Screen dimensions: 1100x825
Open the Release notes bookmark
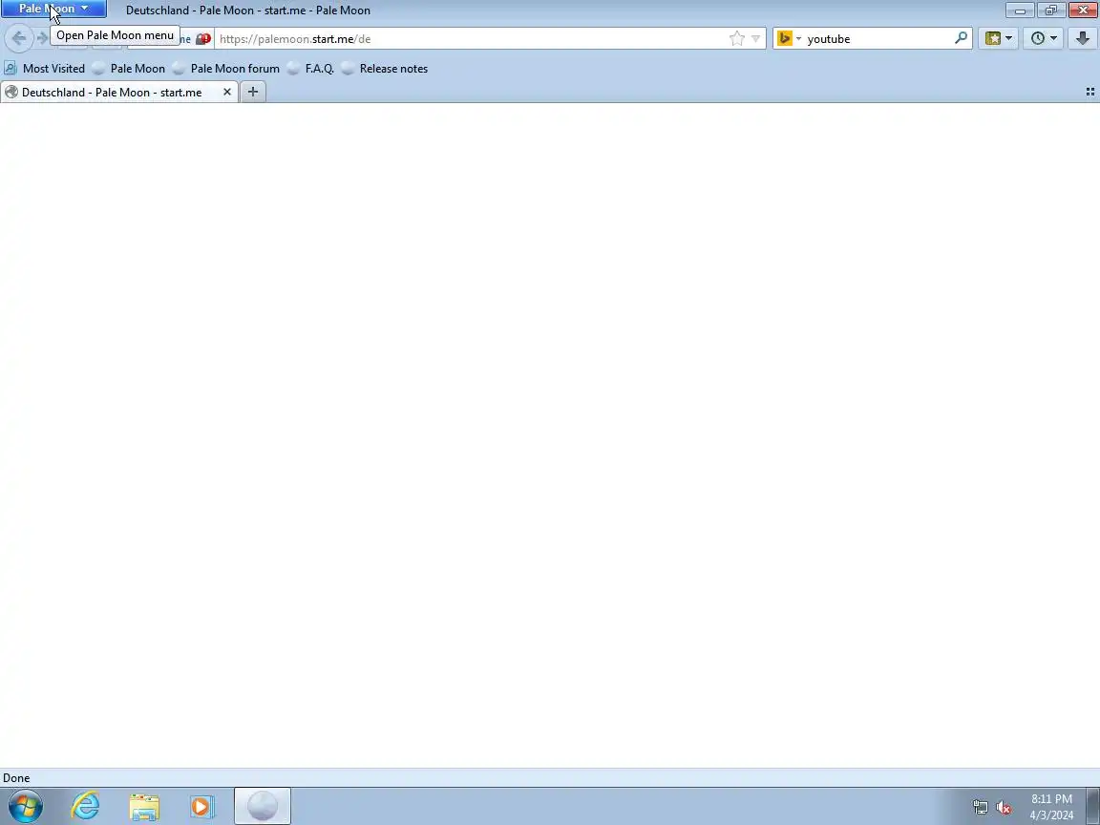point(385,68)
